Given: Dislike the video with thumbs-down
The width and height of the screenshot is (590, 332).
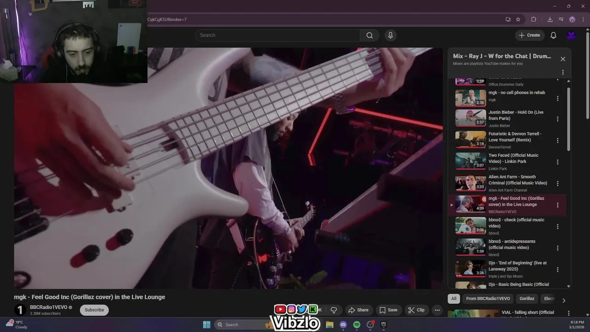Looking at the screenshot, I should (x=334, y=310).
